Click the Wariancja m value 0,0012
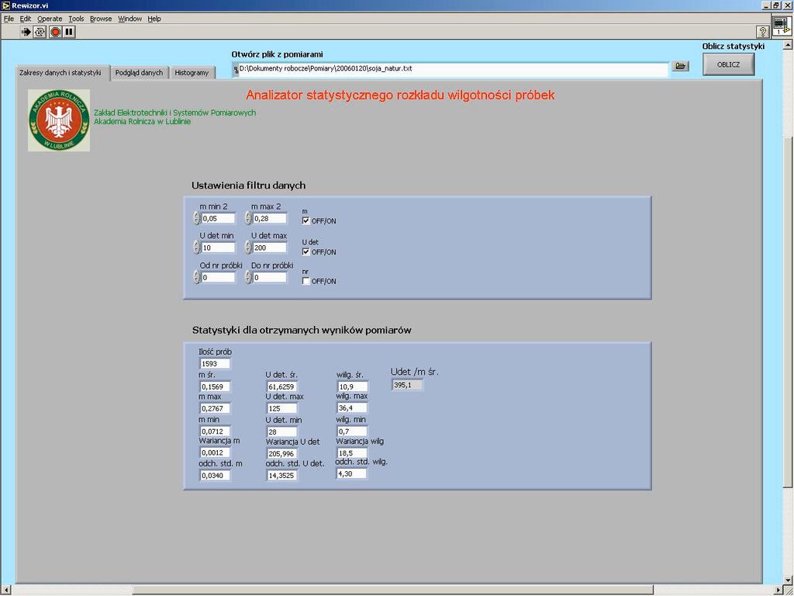The height and width of the screenshot is (596, 794). point(216,452)
